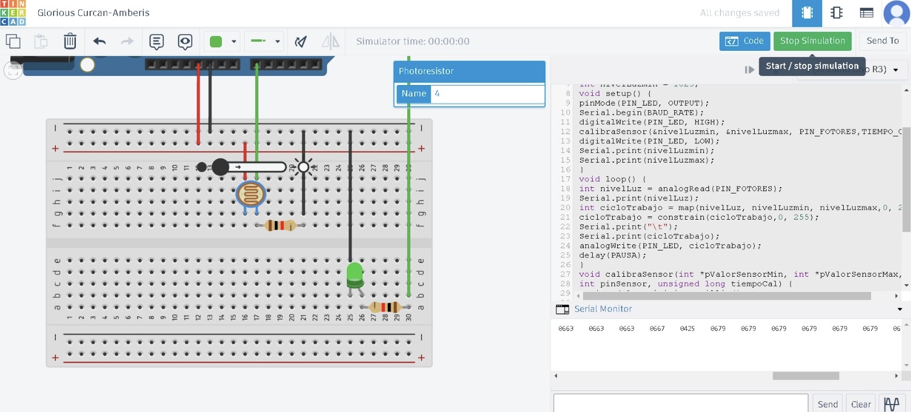
Task: Open the component list view tab
Action: click(867, 13)
